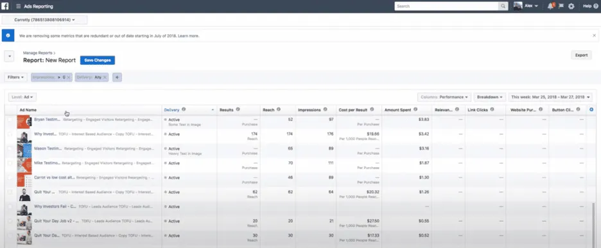This screenshot has height=248, width=601.
Task: Open the settings gear icon
Action: pos(571,6)
